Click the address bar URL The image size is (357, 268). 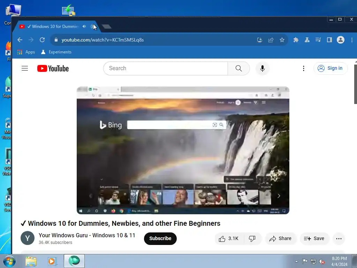103,40
